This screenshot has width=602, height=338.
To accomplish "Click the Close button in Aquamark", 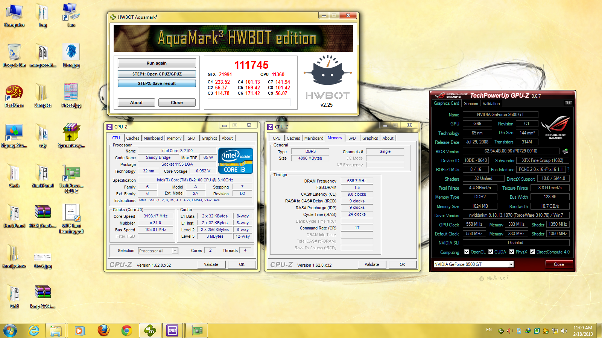I will pyautogui.click(x=177, y=103).
